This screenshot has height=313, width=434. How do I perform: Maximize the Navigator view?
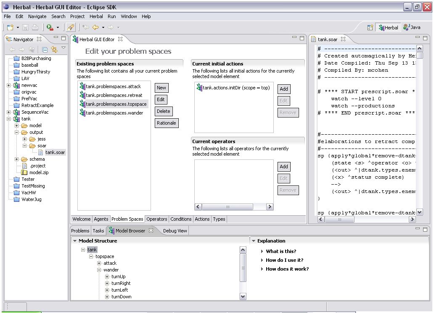coord(64,38)
